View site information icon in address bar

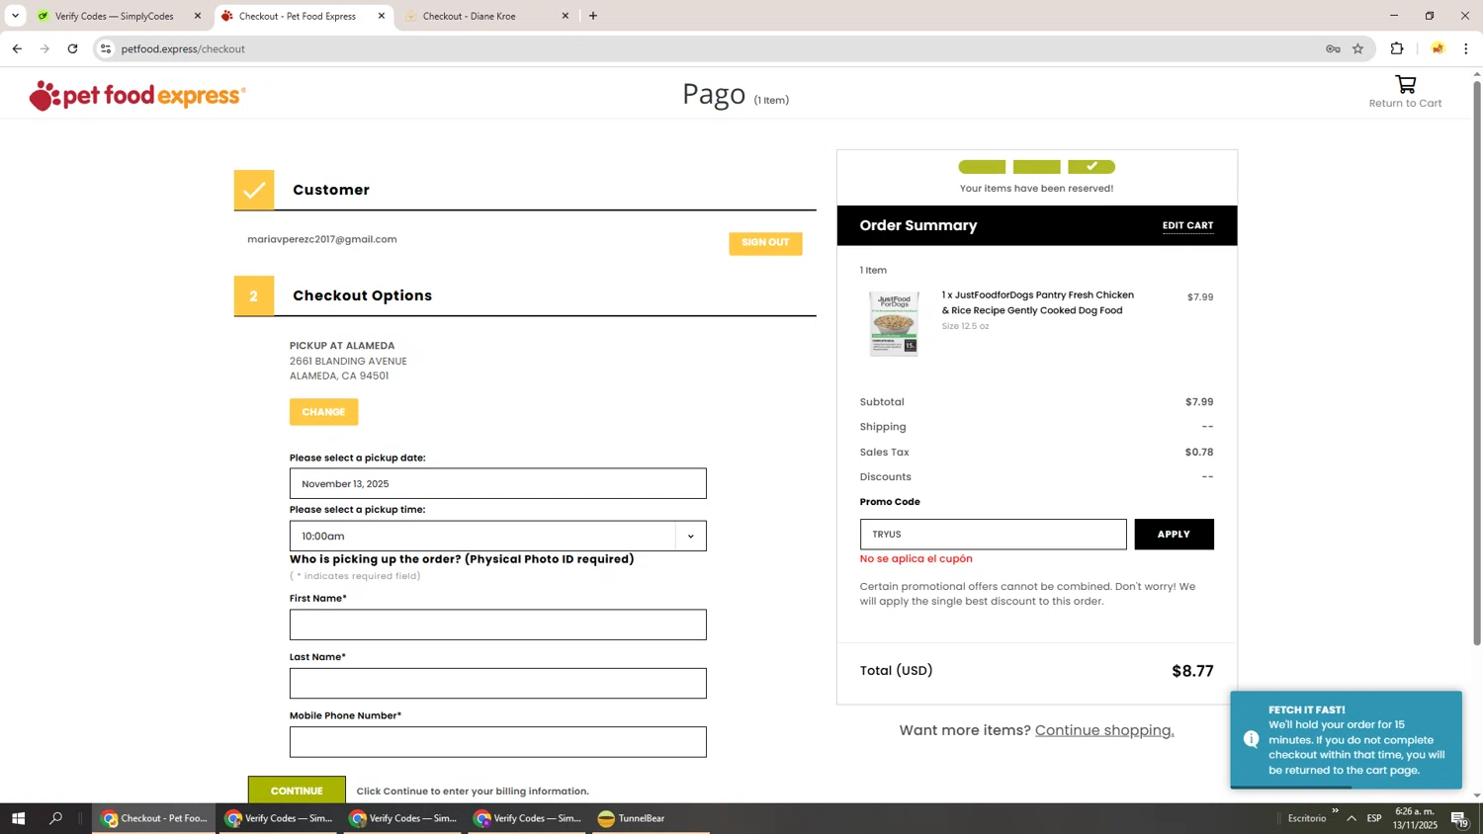tap(106, 48)
